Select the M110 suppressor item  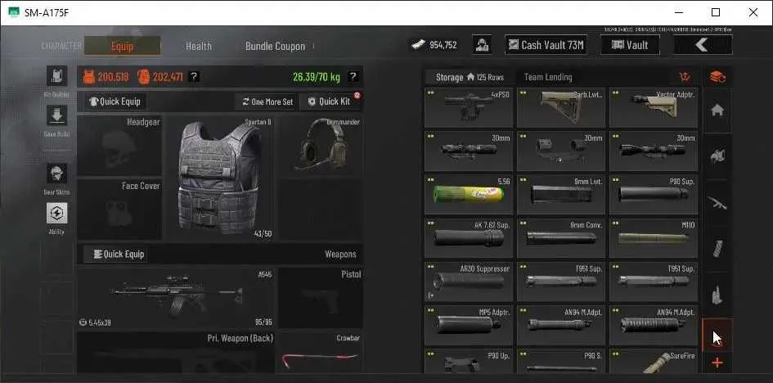(x=654, y=238)
